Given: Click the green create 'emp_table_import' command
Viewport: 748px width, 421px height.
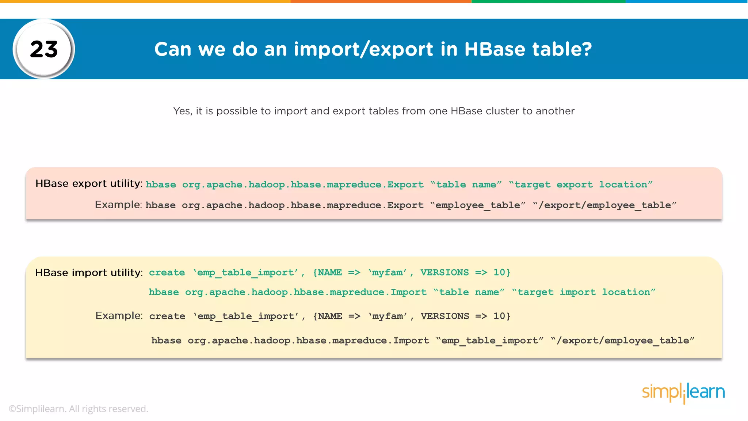Looking at the screenshot, I should 329,273.
